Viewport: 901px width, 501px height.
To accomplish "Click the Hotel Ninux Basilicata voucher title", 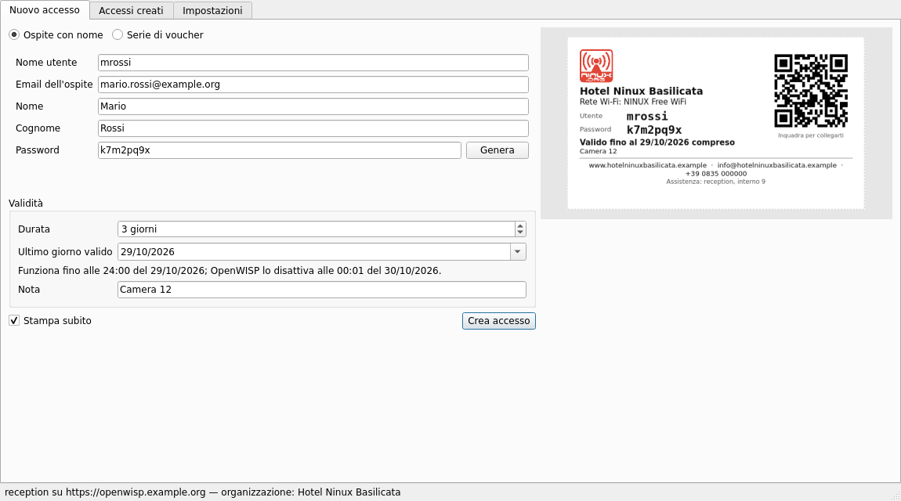I will tap(641, 92).
